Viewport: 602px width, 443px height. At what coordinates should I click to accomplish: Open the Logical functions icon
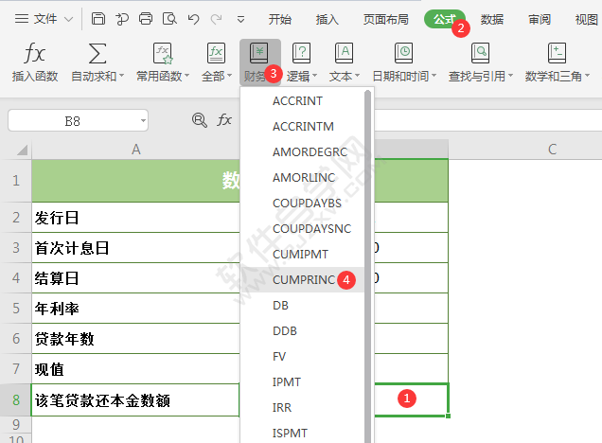[301, 53]
